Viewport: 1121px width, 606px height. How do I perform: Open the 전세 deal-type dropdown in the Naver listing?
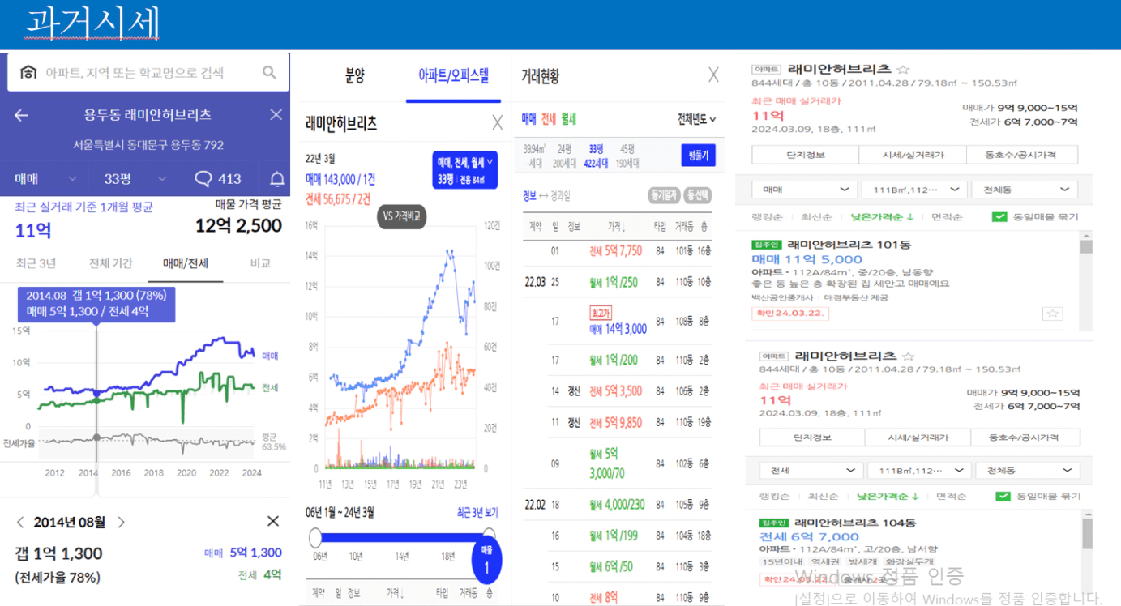coord(810,471)
